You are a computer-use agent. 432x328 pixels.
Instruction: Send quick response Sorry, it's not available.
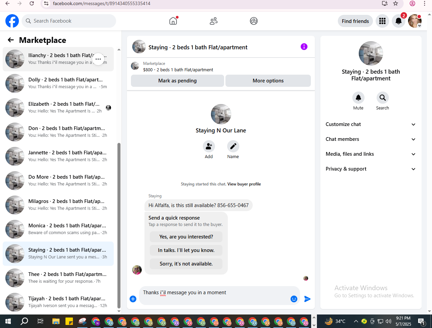point(186,264)
